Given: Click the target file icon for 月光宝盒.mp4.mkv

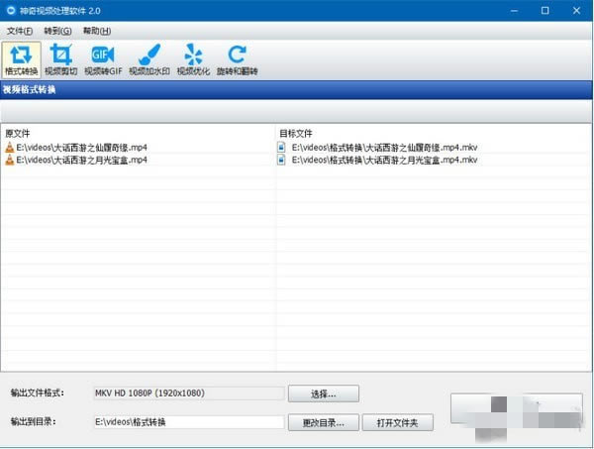Looking at the screenshot, I should pyautogui.click(x=281, y=160).
